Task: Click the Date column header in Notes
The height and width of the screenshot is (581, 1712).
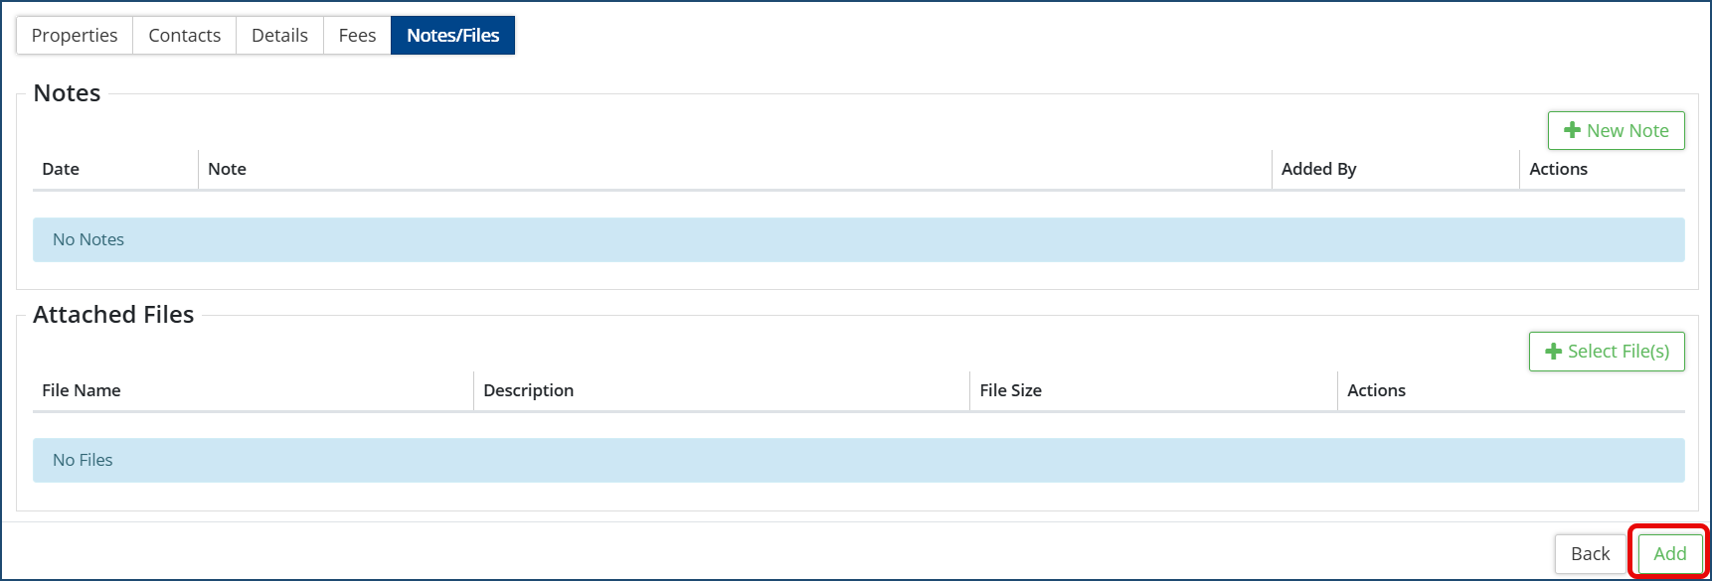Action: click(x=61, y=169)
